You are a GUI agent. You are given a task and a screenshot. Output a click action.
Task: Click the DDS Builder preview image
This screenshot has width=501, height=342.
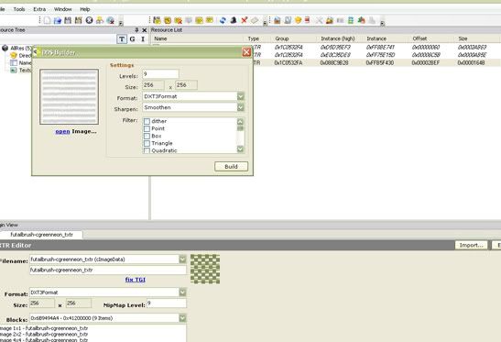point(69,97)
